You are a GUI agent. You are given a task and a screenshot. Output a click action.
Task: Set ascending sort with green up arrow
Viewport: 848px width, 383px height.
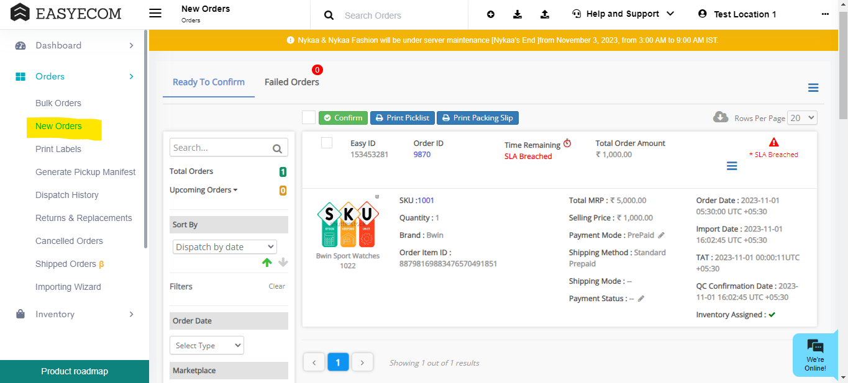click(x=267, y=263)
